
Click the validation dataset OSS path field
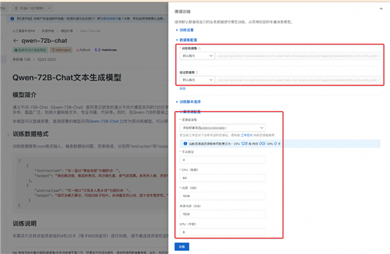[298, 80]
